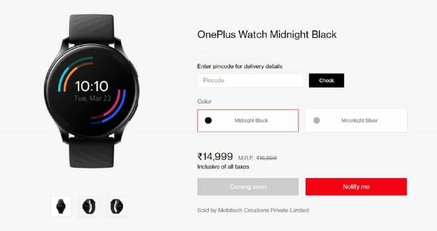Click the OnePlus Watch Midnight Black title
This screenshot has height=231, width=437.
(x=267, y=34)
